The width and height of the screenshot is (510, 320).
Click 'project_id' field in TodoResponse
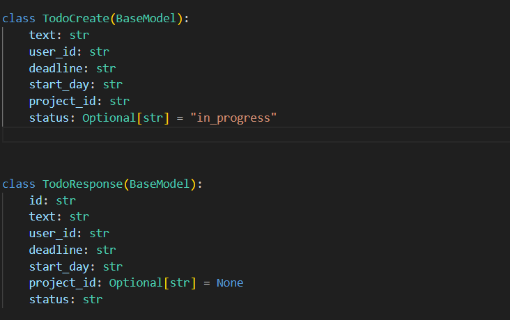[63, 283]
